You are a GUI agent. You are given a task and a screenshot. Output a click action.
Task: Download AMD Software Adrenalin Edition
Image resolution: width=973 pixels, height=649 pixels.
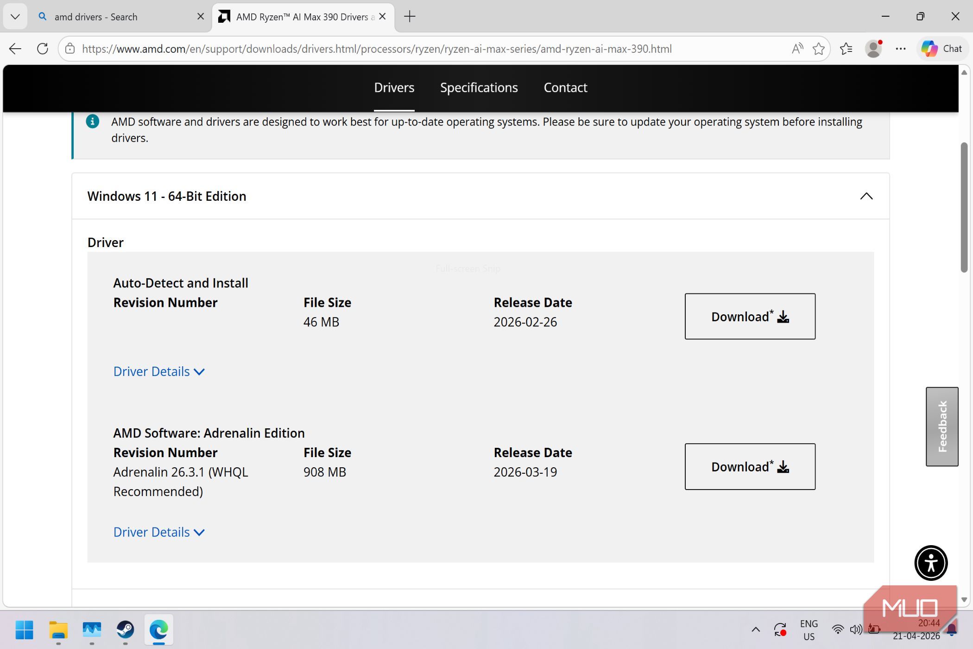pyautogui.click(x=750, y=466)
